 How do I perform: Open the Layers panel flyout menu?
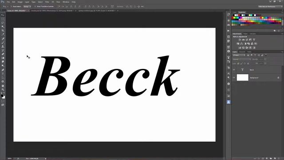[x=282, y=52]
